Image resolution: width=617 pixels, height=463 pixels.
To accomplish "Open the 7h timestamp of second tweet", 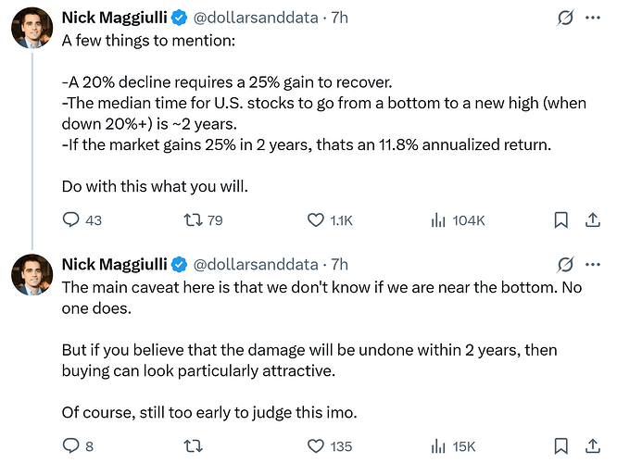I will tap(339, 264).
